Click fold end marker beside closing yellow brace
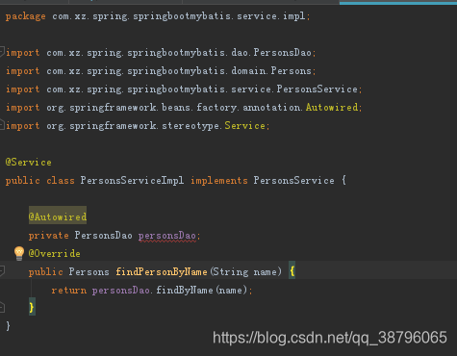This screenshot has width=457, height=356. pos(2,307)
